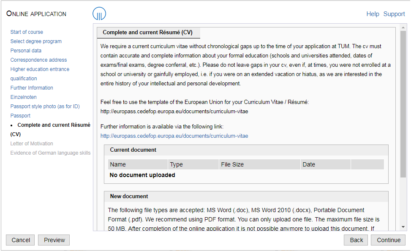411x251 pixels.
Task: Click Continue to proceed
Action: (x=388, y=240)
